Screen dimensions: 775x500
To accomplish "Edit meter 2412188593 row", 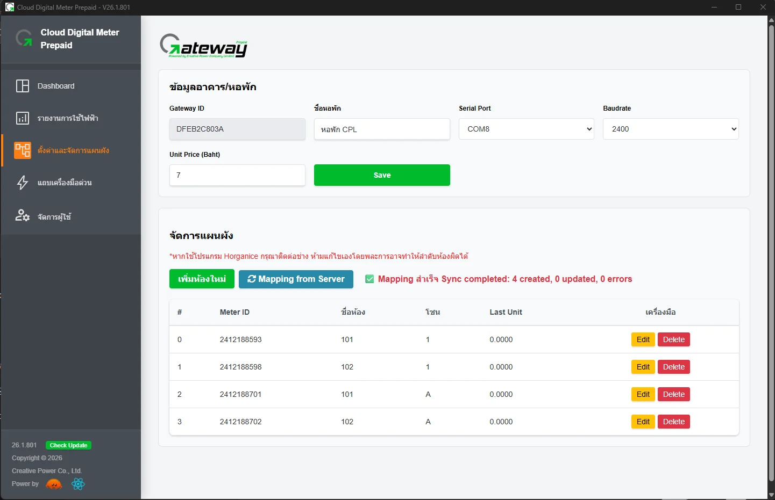I will pos(643,339).
